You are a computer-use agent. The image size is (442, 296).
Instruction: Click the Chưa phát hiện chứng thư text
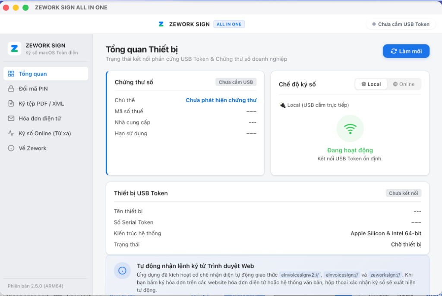pyautogui.click(x=221, y=100)
